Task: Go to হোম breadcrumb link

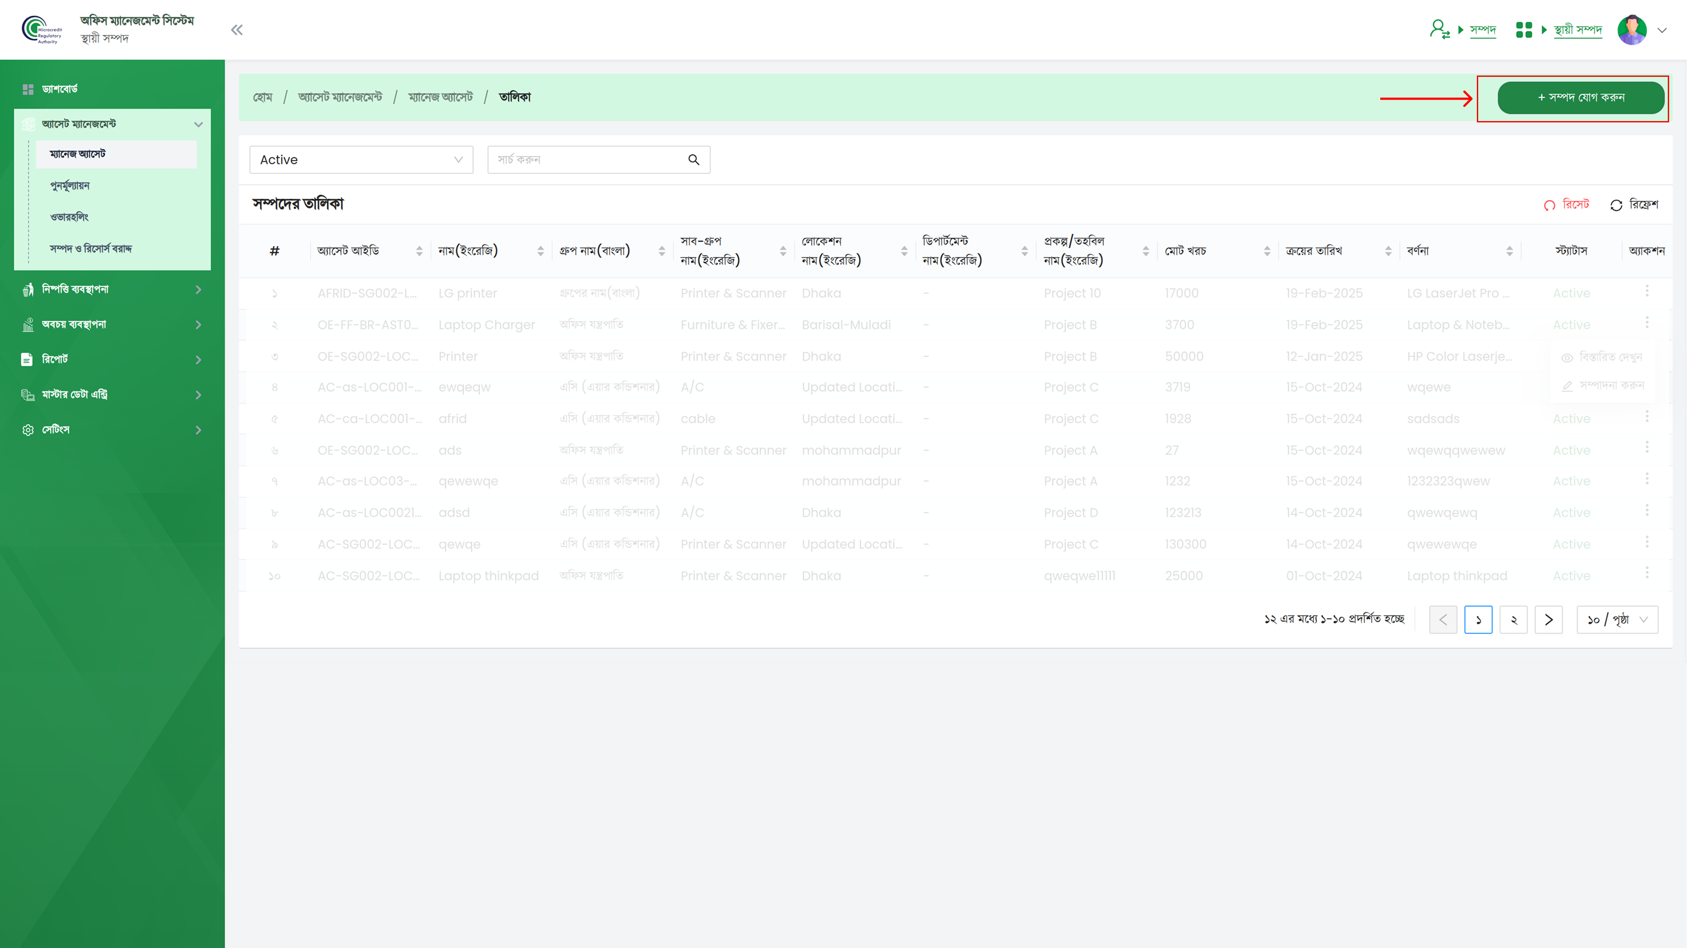Action: click(x=262, y=97)
